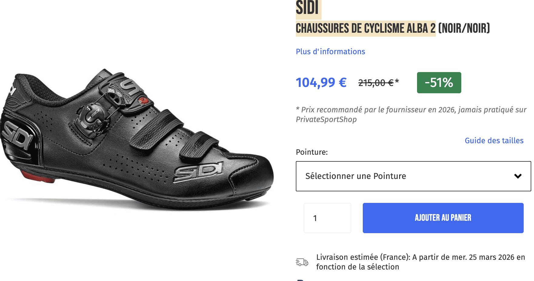The width and height of the screenshot is (534, 281).
Task: Click the supplier price disclaimer text
Action: pyautogui.click(x=394, y=114)
